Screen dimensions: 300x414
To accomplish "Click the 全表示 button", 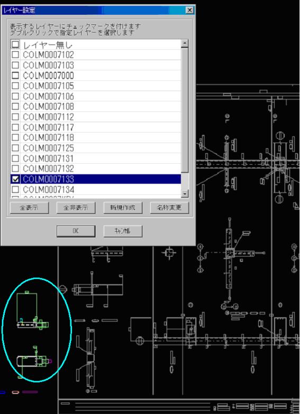I will point(29,208).
